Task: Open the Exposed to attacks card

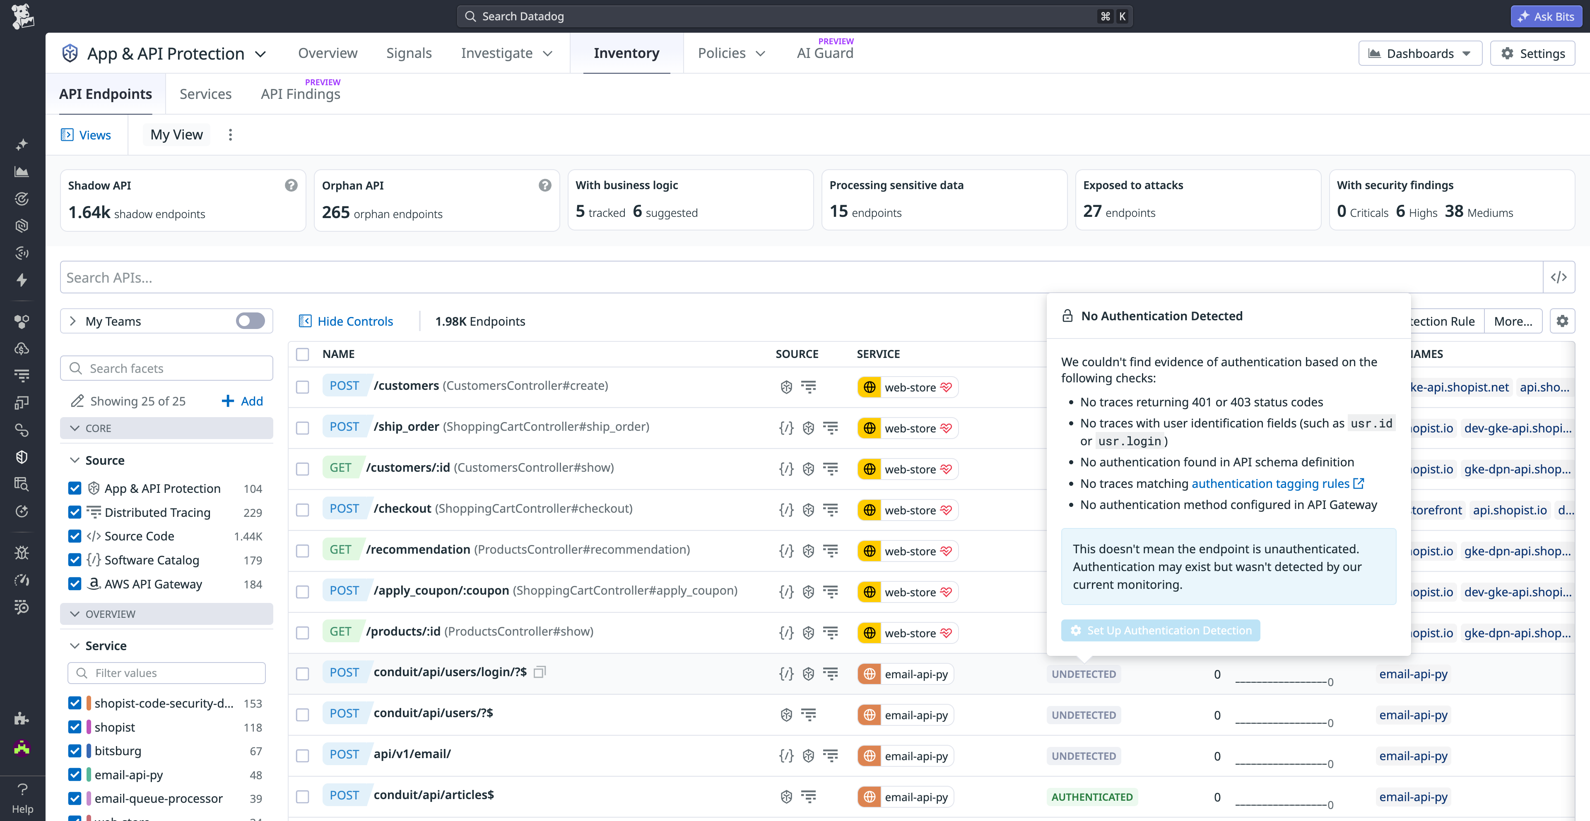Action: [1197, 200]
